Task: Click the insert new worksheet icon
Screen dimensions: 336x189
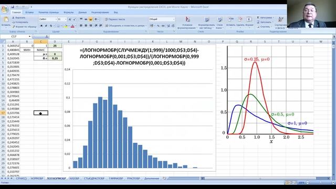Action: (164, 178)
